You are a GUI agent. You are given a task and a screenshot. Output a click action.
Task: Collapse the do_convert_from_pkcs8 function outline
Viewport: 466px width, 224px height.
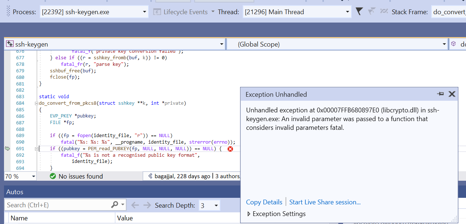click(36, 103)
